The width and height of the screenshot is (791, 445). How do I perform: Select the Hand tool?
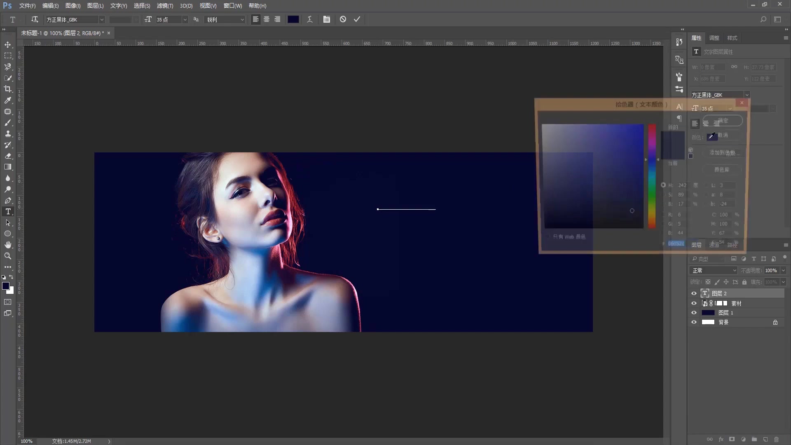click(8, 245)
